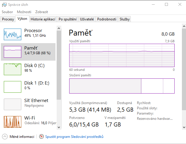Screen dimensions: 186x144
Task: Click Spustit program Sledování prostředků link
Action: [74, 136]
